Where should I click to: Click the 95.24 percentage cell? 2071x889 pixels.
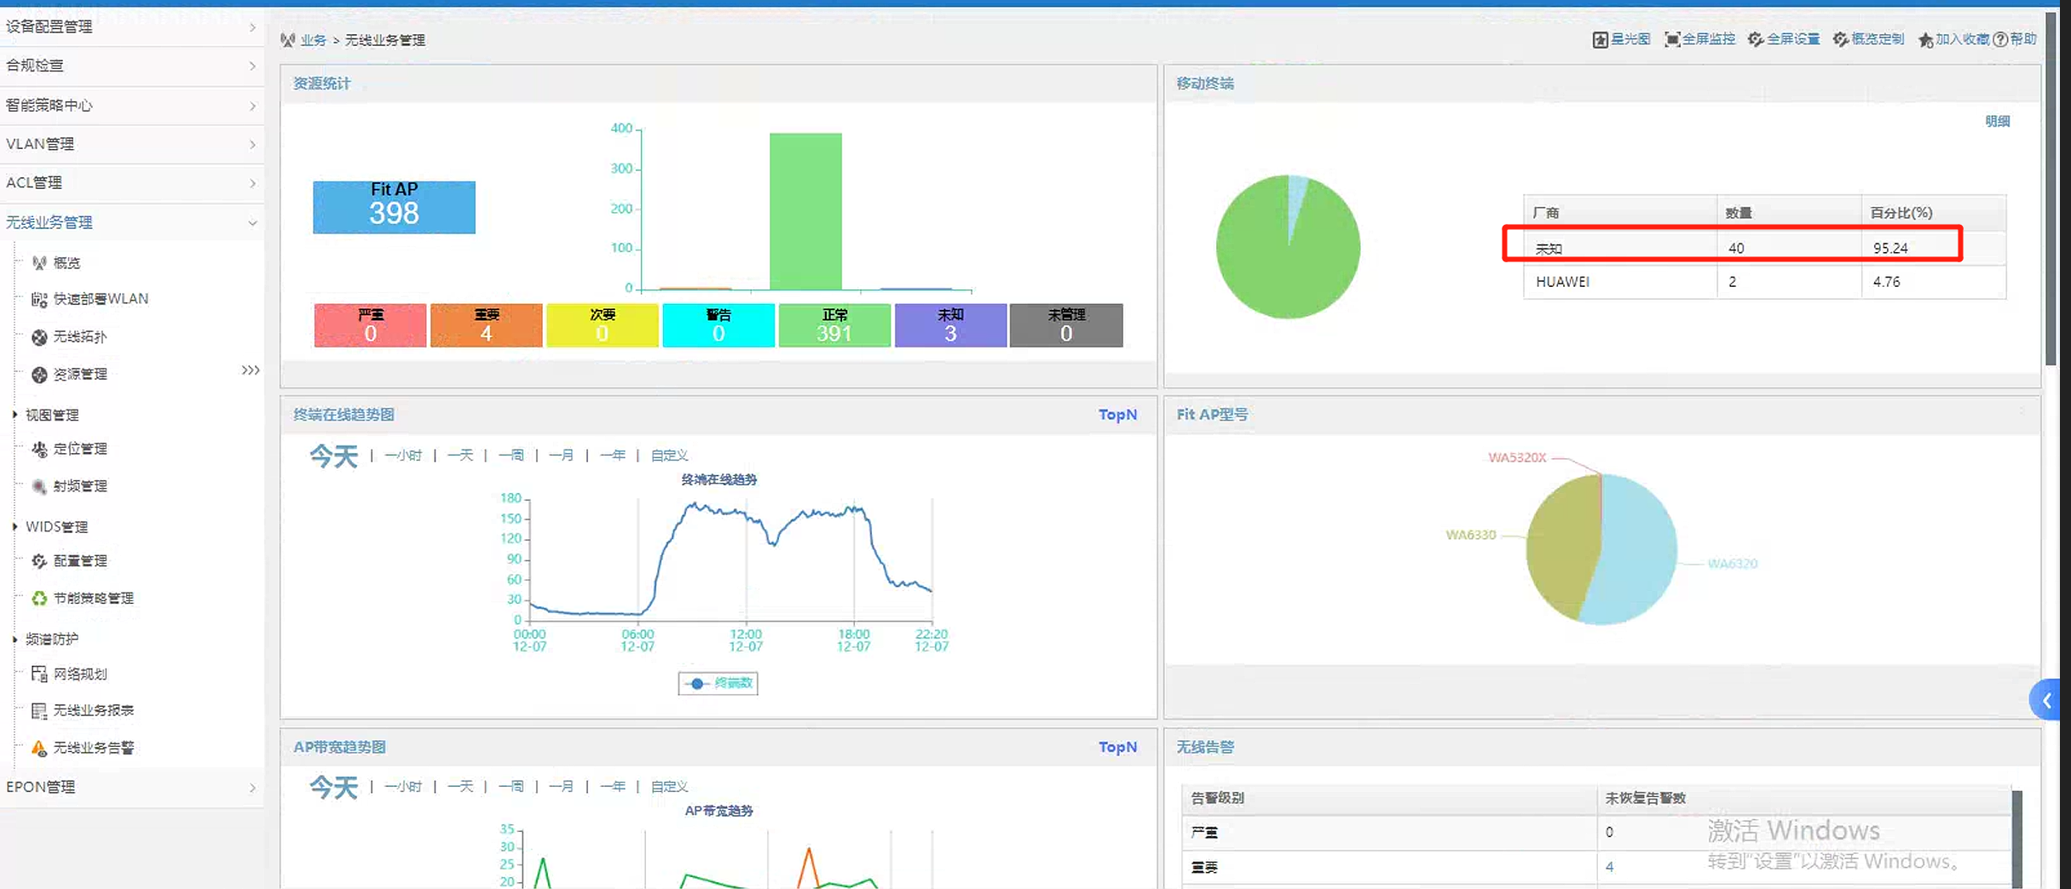(x=1933, y=248)
